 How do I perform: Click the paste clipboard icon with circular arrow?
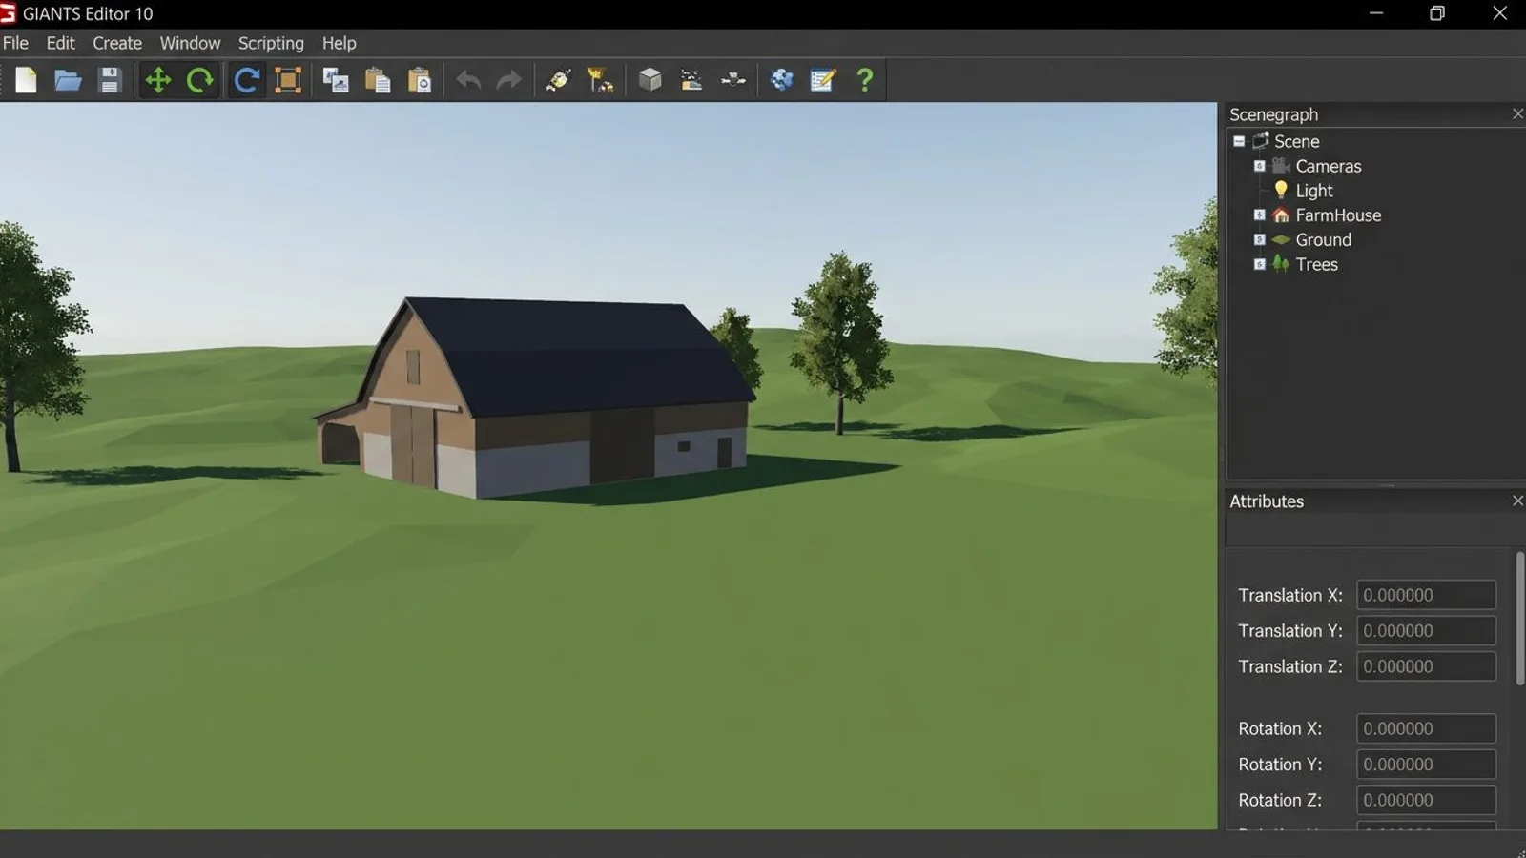(x=420, y=80)
